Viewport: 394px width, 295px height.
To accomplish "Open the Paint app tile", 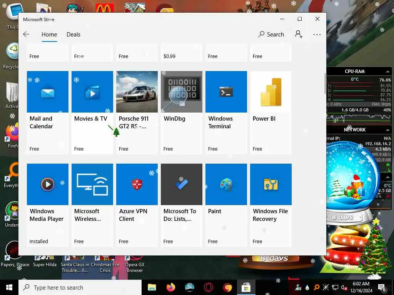I will click(x=226, y=205).
